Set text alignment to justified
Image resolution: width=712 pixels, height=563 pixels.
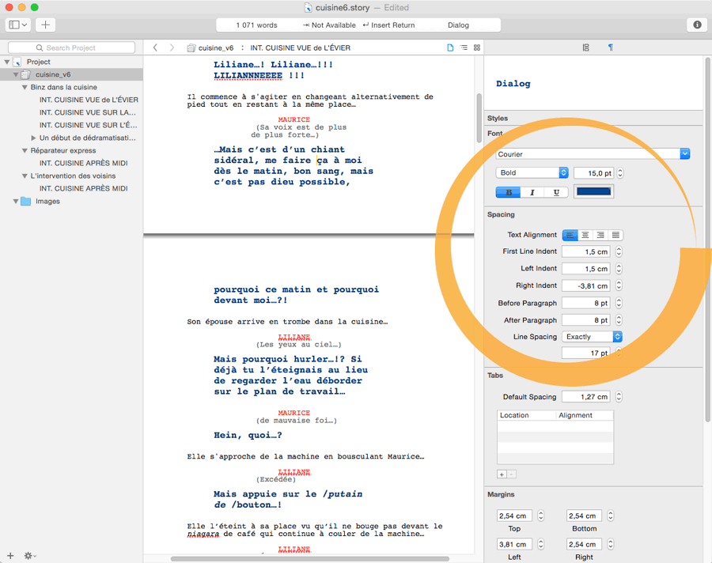point(615,235)
